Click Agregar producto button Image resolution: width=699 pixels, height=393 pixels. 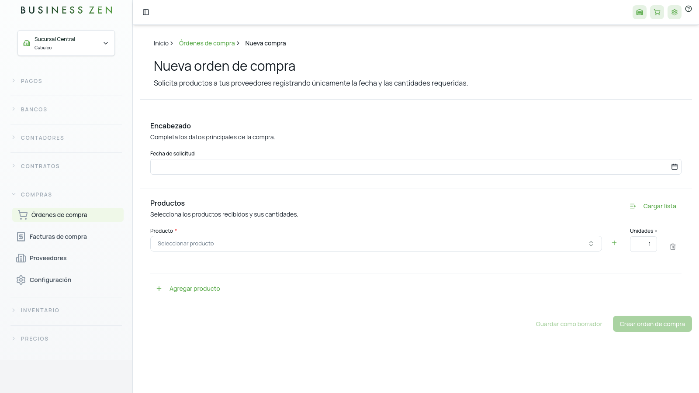(188, 289)
